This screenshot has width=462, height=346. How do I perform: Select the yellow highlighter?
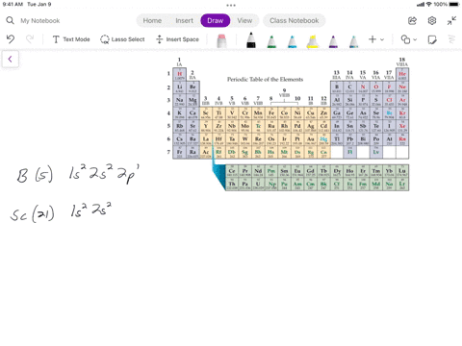coord(313,41)
